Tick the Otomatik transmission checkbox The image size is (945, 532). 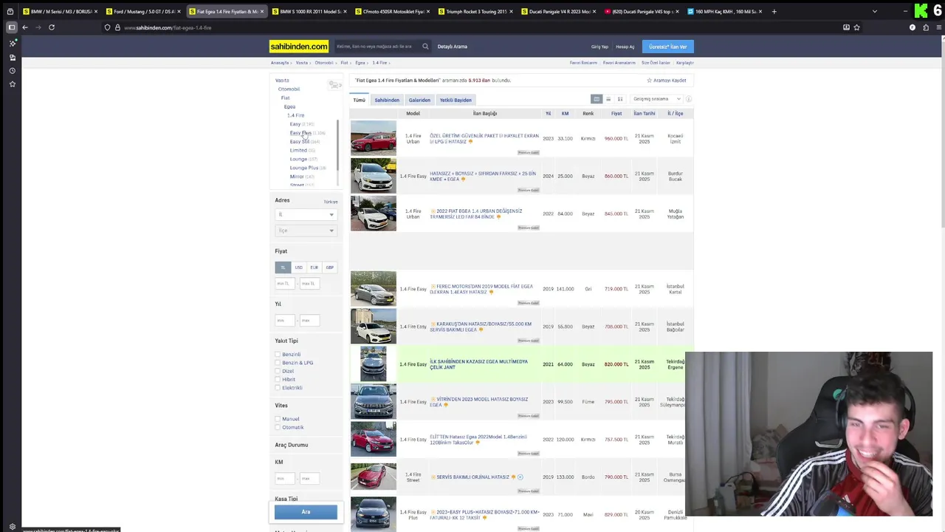(278, 428)
